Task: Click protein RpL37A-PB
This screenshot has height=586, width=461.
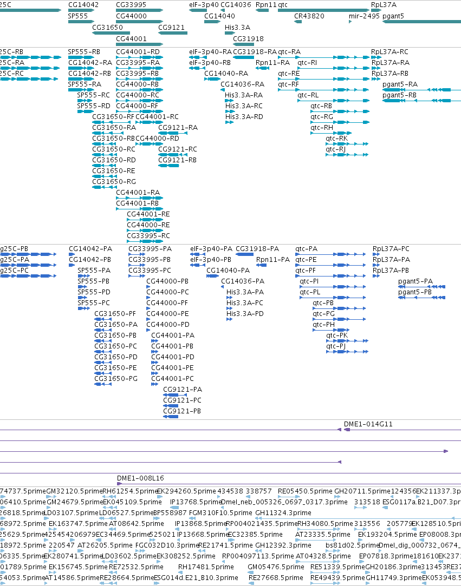Action: (391, 271)
